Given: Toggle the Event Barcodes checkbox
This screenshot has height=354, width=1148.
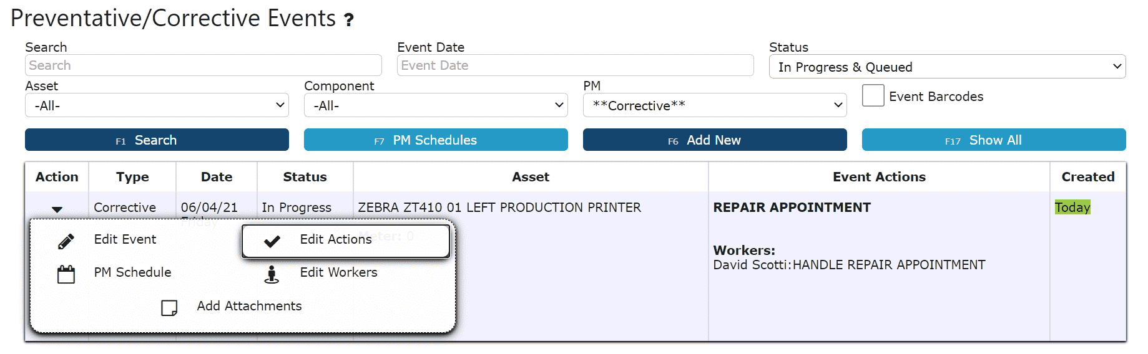Looking at the screenshot, I should [873, 96].
